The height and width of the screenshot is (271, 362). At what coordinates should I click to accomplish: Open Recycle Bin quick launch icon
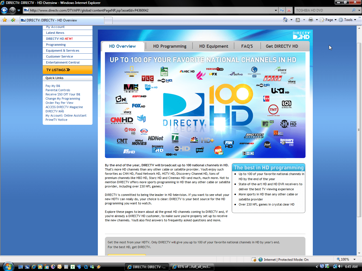pyautogui.click(x=79, y=267)
